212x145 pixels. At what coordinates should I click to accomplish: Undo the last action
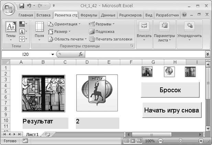coord(29,6)
